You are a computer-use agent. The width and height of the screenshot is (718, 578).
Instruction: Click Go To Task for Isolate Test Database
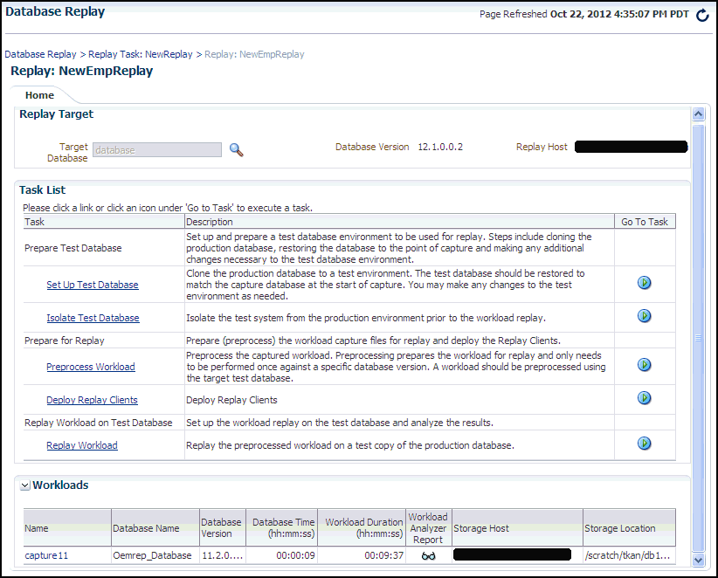644,315
